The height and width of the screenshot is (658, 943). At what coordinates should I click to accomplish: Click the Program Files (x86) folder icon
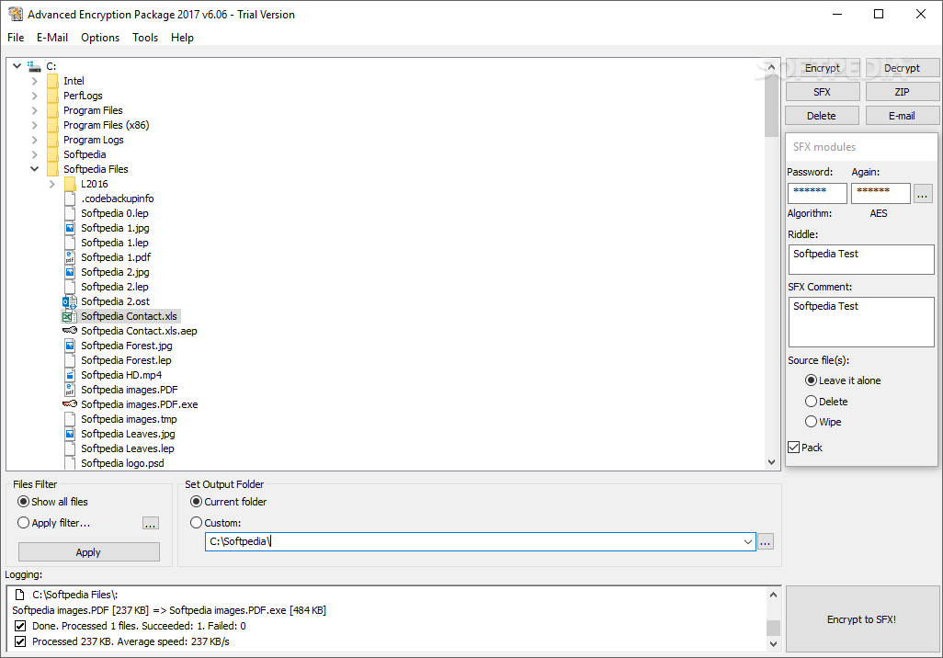pyautogui.click(x=53, y=125)
